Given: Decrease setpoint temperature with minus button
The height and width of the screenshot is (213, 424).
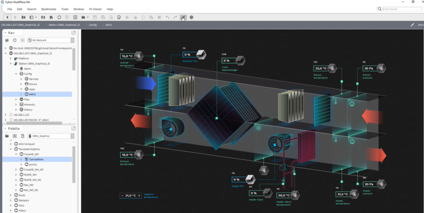Looking at the screenshot, I should tap(123, 195).
